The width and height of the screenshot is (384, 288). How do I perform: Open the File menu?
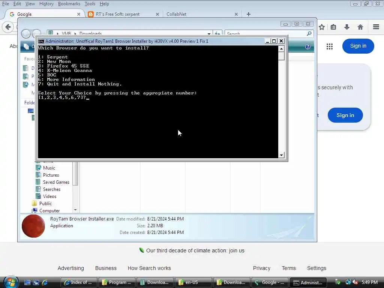pos(5,4)
